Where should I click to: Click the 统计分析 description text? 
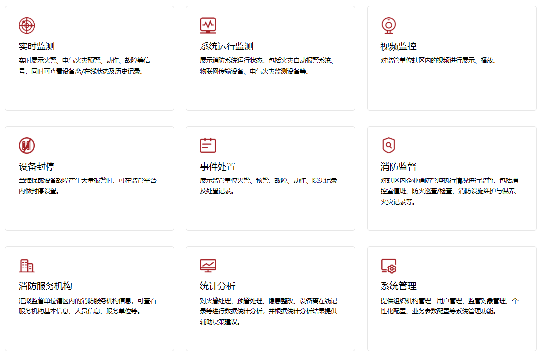tap(269, 311)
